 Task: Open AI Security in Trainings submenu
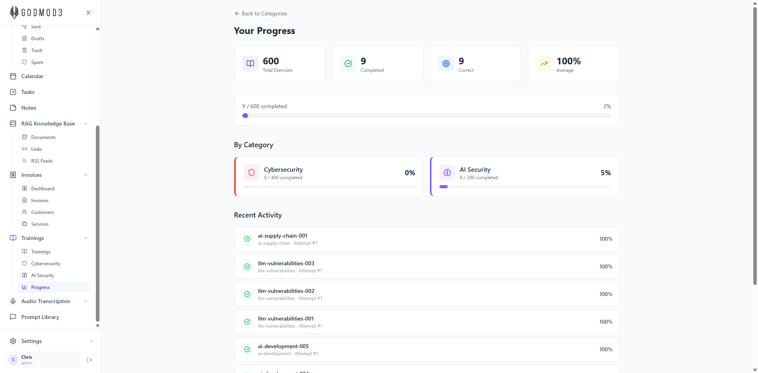[43, 276]
